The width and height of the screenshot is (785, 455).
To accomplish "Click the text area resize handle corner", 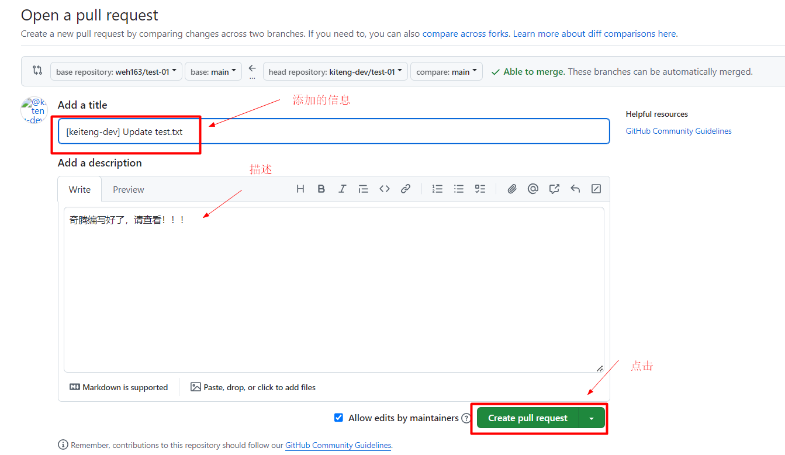I will pos(599,368).
